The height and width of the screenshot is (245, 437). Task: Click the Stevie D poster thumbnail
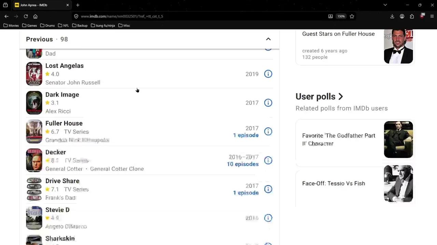34,218
